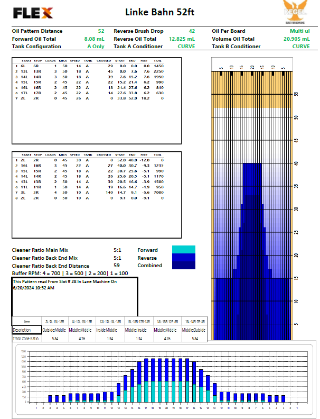Click the 630 total oil cell
320x419 pixels.
point(160,93)
